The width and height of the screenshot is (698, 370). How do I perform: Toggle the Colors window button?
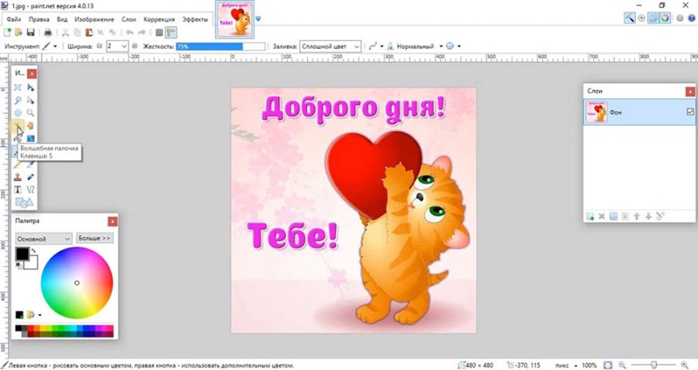coord(665,19)
